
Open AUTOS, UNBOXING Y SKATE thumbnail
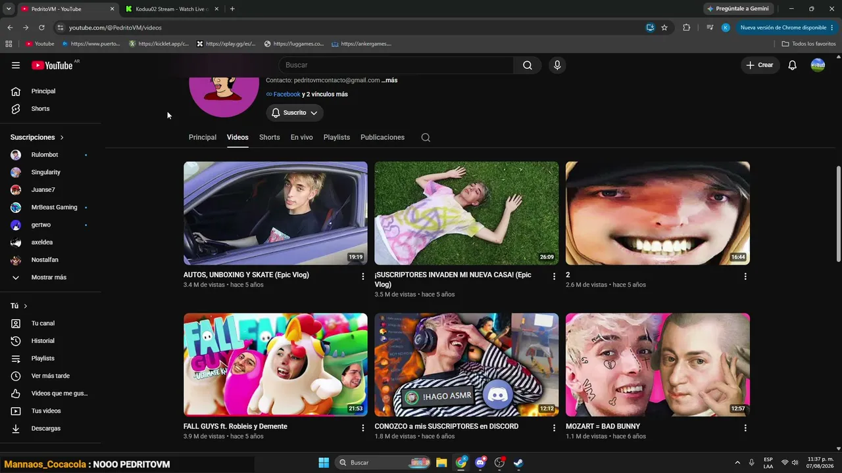coord(276,214)
